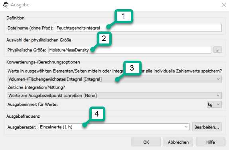Close the Ausgabe dialog window

[x=223, y=5]
